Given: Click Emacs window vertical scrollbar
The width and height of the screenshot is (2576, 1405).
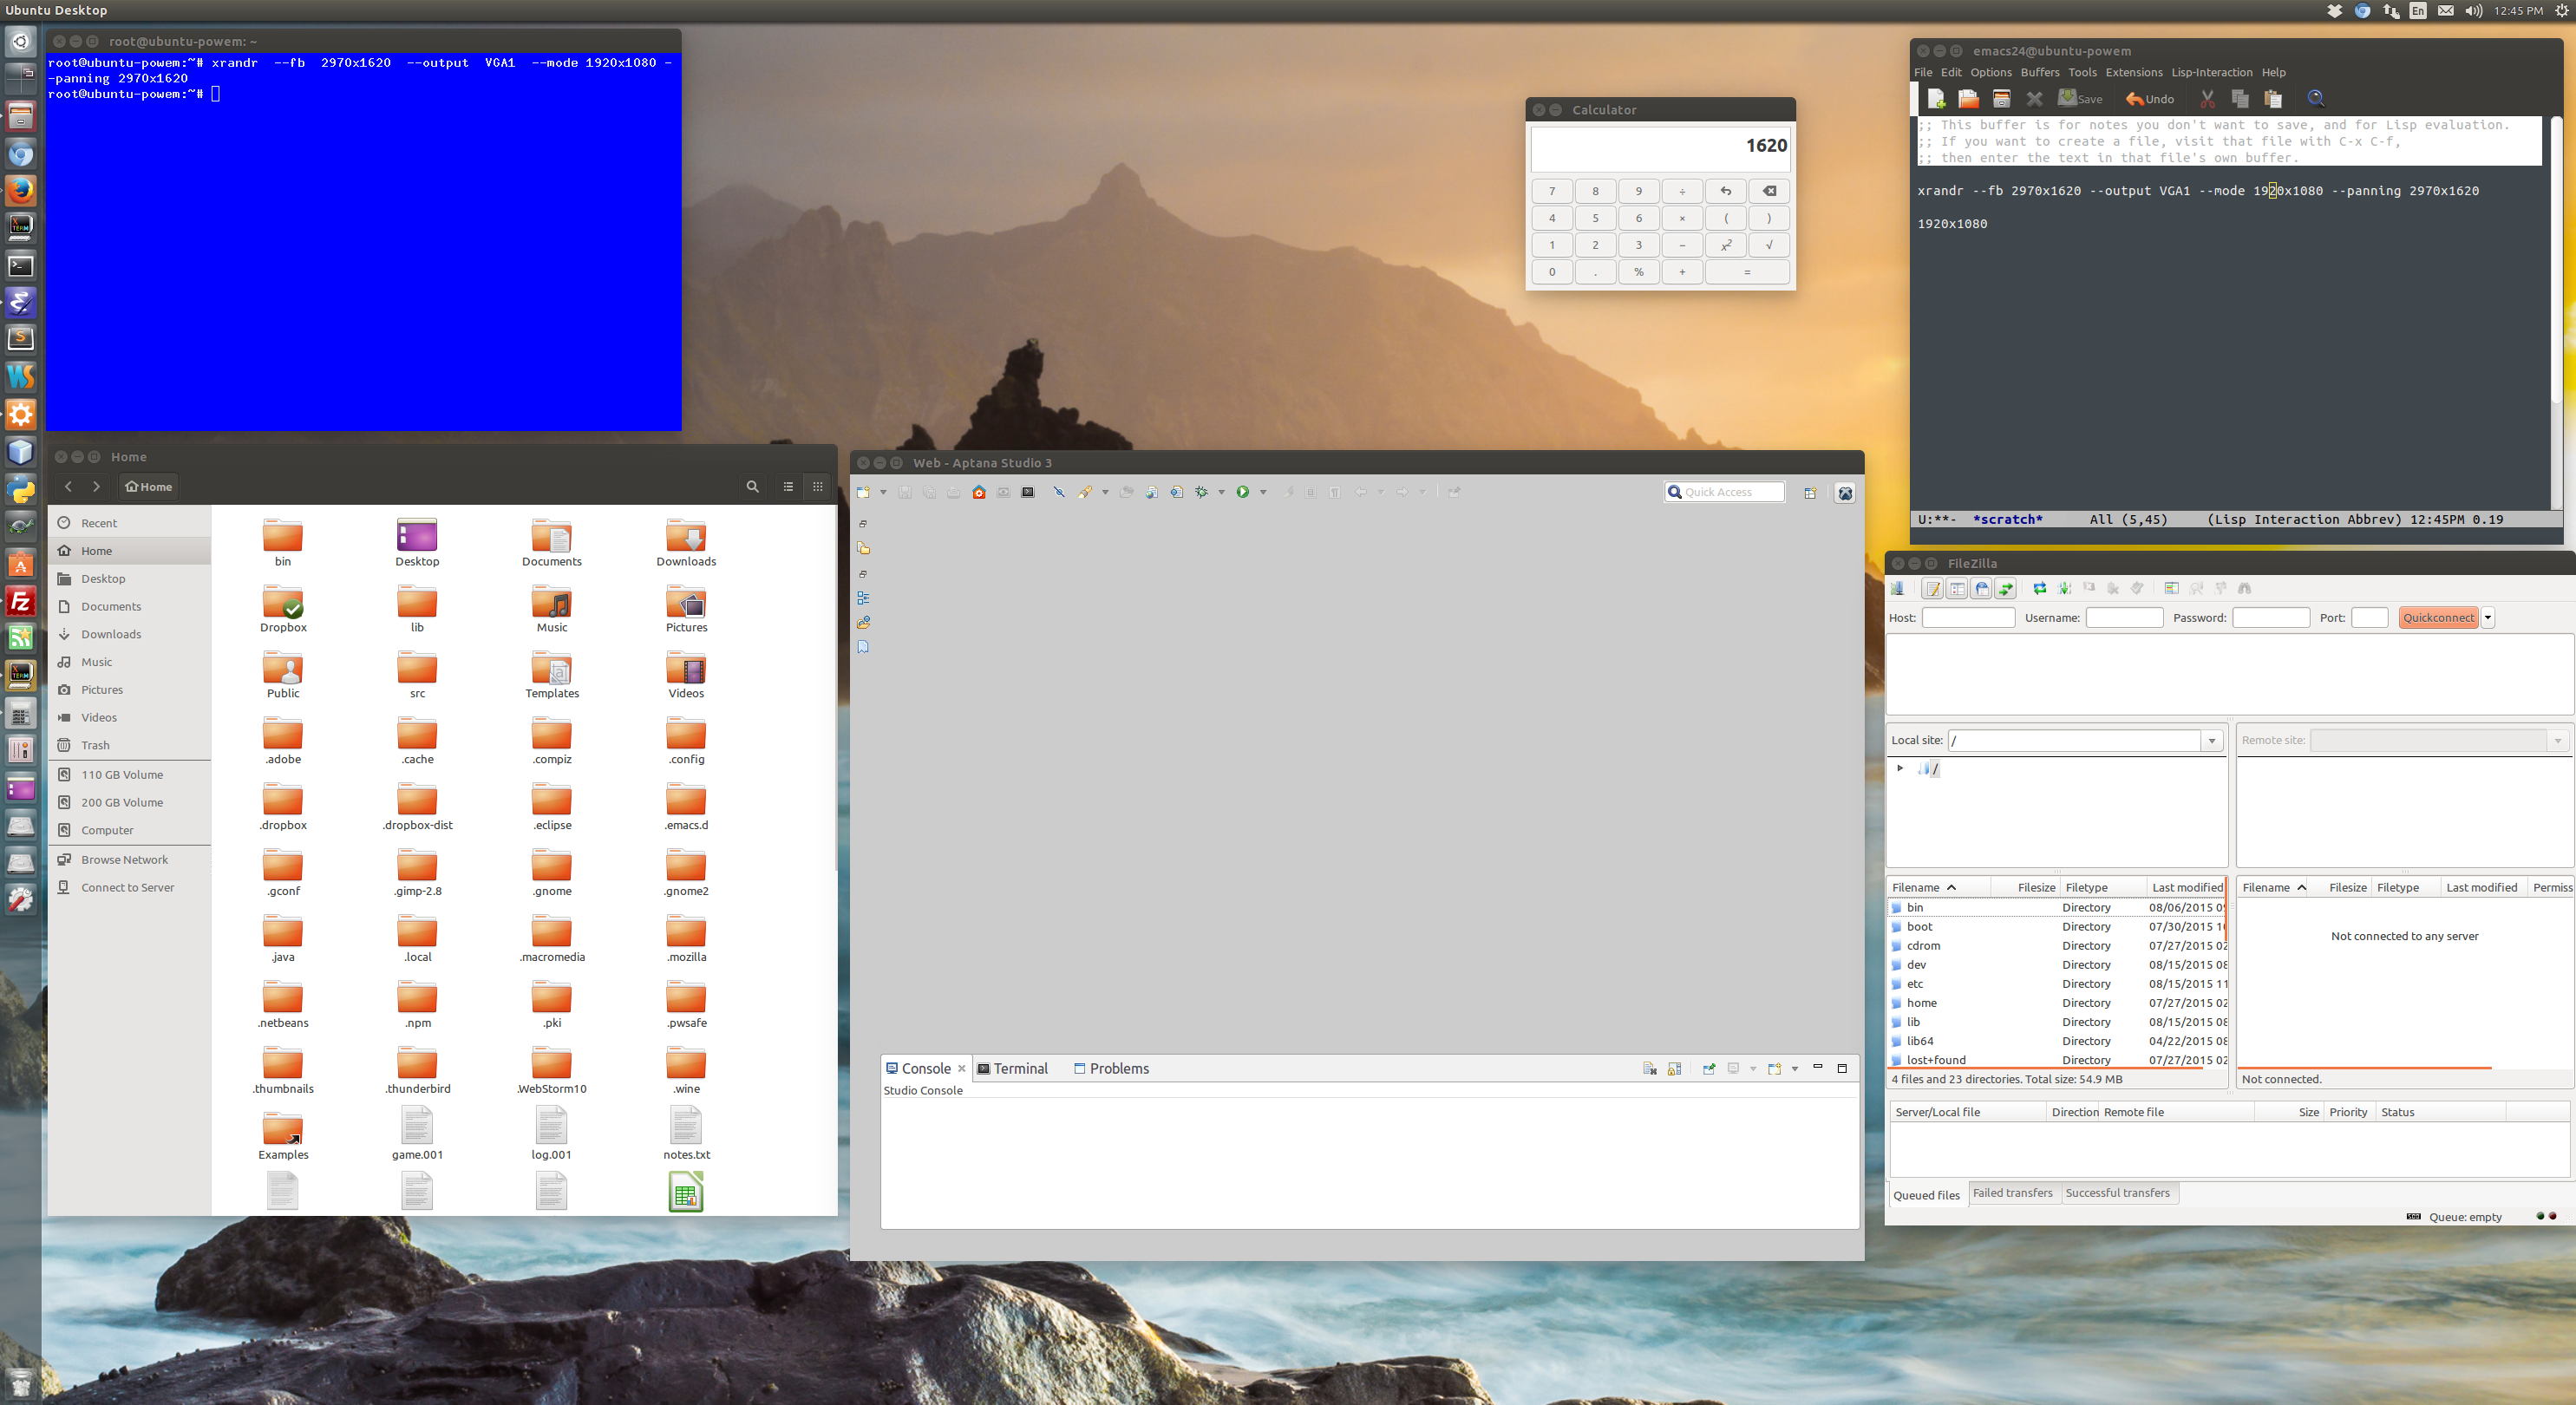Looking at the screenshot, I should click(2556, 260).
